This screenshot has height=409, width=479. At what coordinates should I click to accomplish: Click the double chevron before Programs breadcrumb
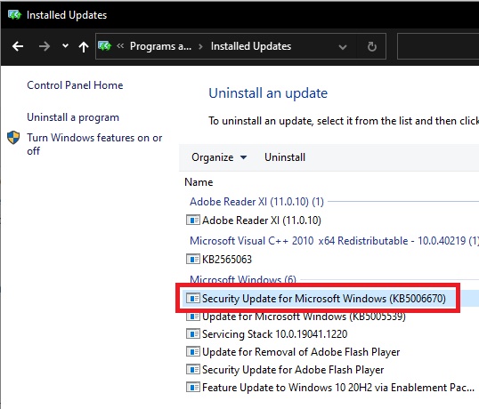click(x=120, y=46)
